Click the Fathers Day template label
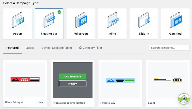 click(x=108, y=103)
